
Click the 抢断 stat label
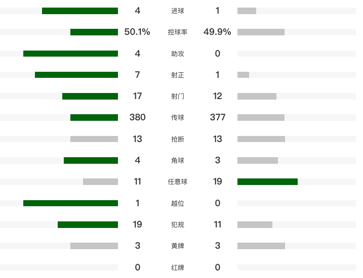[178, 139]
